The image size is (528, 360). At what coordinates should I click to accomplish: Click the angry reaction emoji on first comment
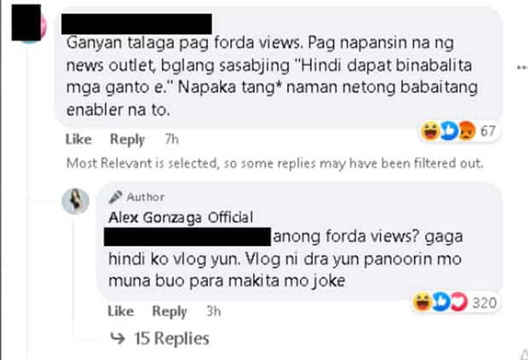pos(467,131)
